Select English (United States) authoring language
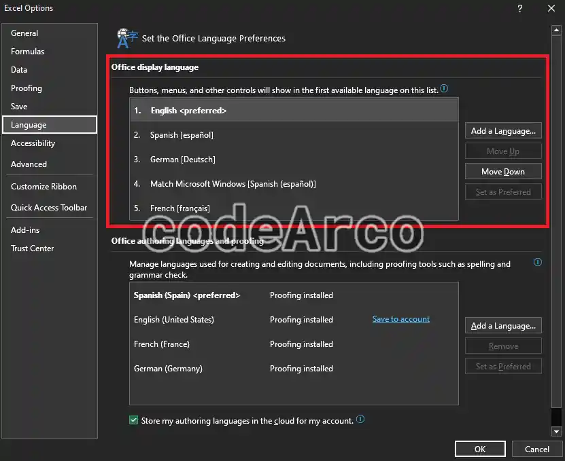Viewport: 565px width, 461px height. (294, 320)
